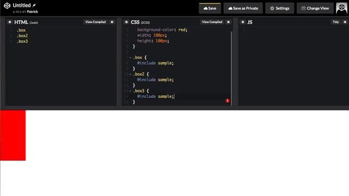Close the CSS editor panel

click(228, 22)
